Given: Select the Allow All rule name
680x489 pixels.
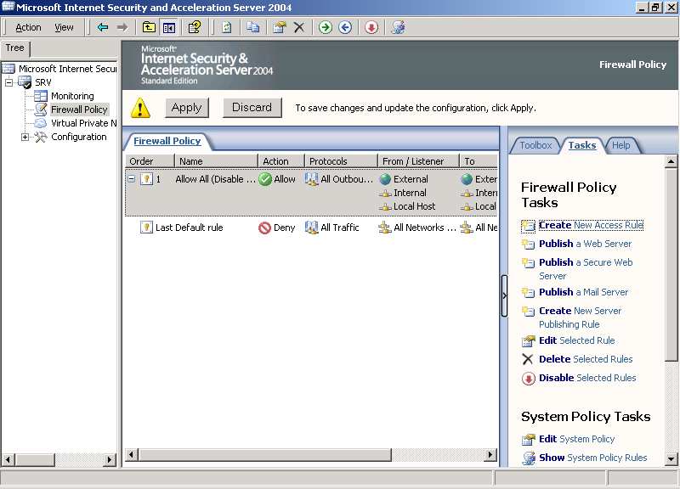Looking at the screenshot, I should (x=216, y=179).
